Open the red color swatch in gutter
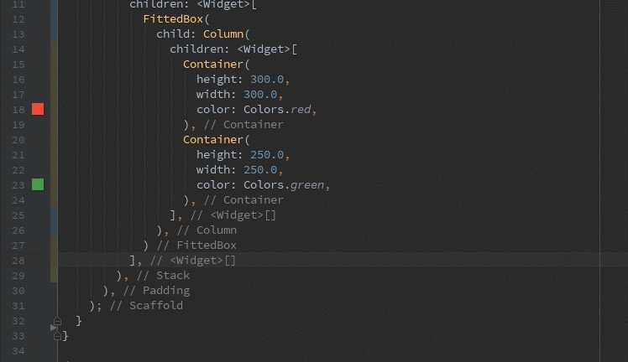This screenshot has height=362, width=628. pos(38,109)
